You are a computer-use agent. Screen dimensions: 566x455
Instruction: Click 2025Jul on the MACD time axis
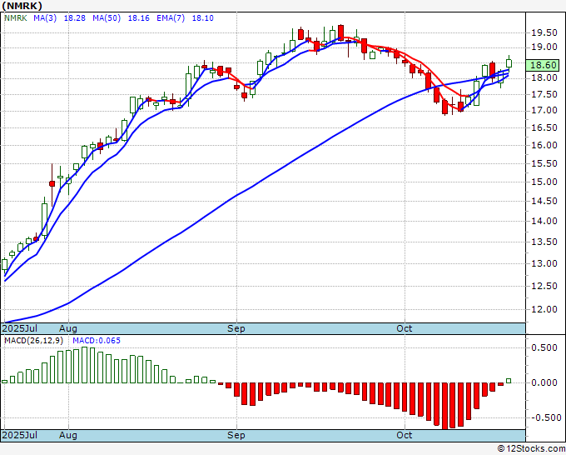click(x=20, y=435)
